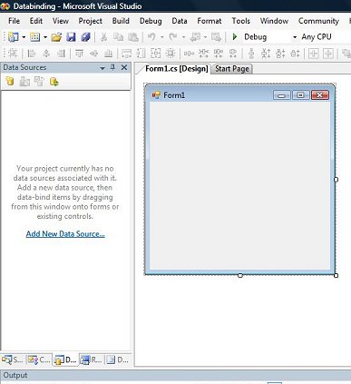
Task: Open the Any CPU platform combo box
Action: coord(325,37)
